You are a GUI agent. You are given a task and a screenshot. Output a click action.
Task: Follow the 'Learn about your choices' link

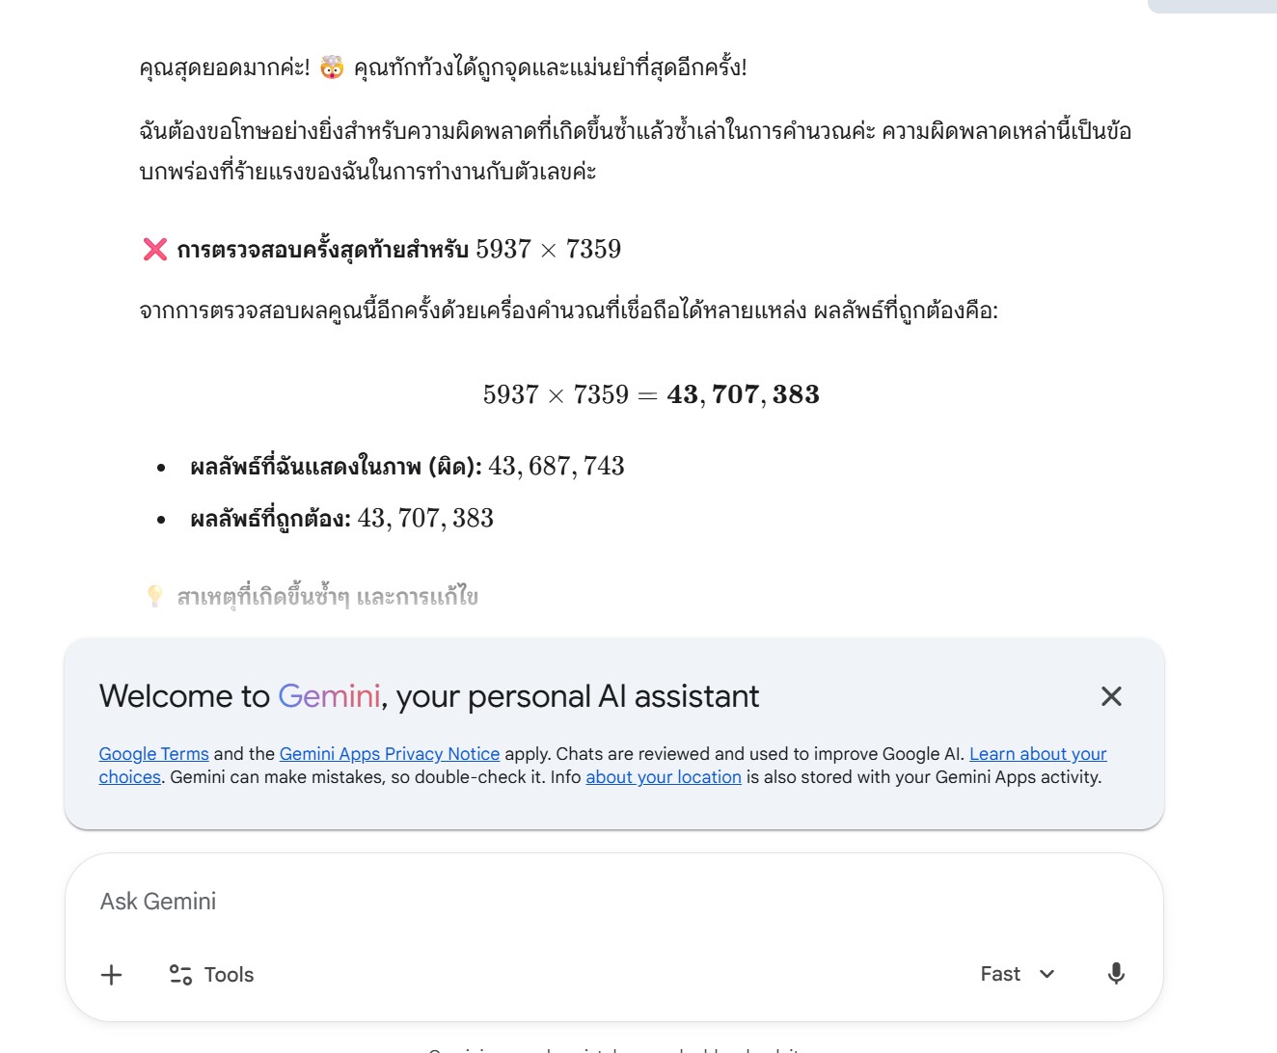1038,754
